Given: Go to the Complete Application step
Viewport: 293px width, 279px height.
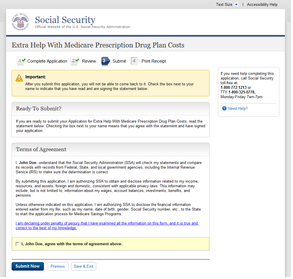Looking at the screenshot, I should click(x=47, y=61).
